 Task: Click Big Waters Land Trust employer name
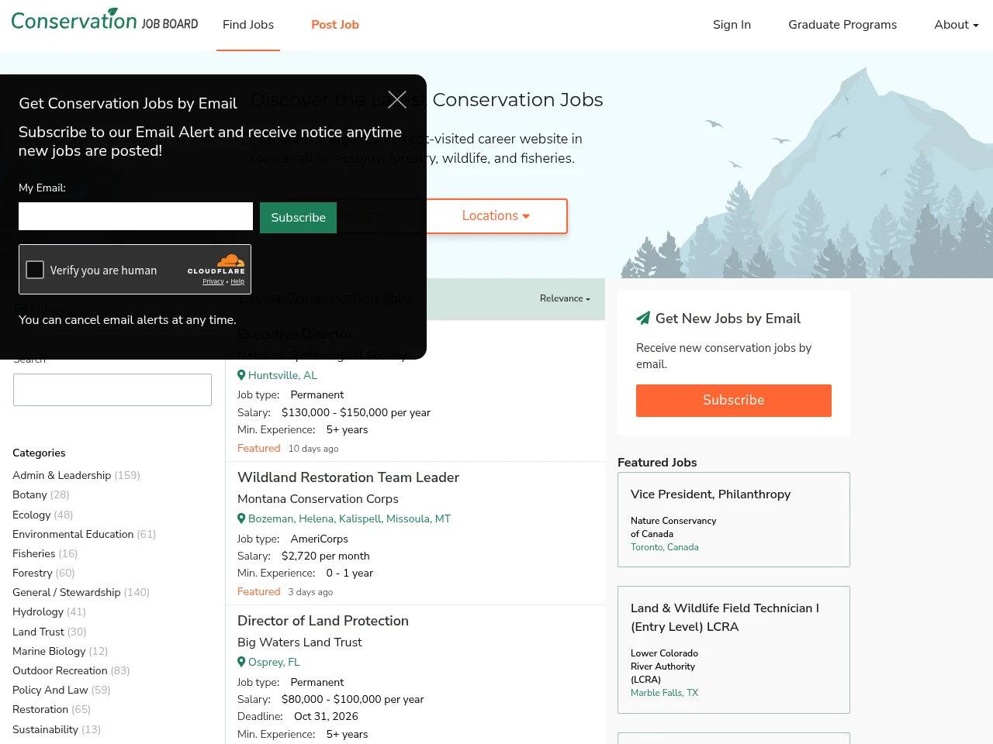(x=299, y=642)
